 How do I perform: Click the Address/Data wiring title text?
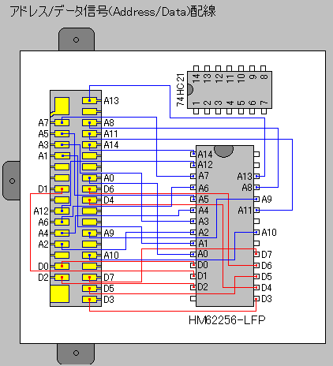[113, 12]
